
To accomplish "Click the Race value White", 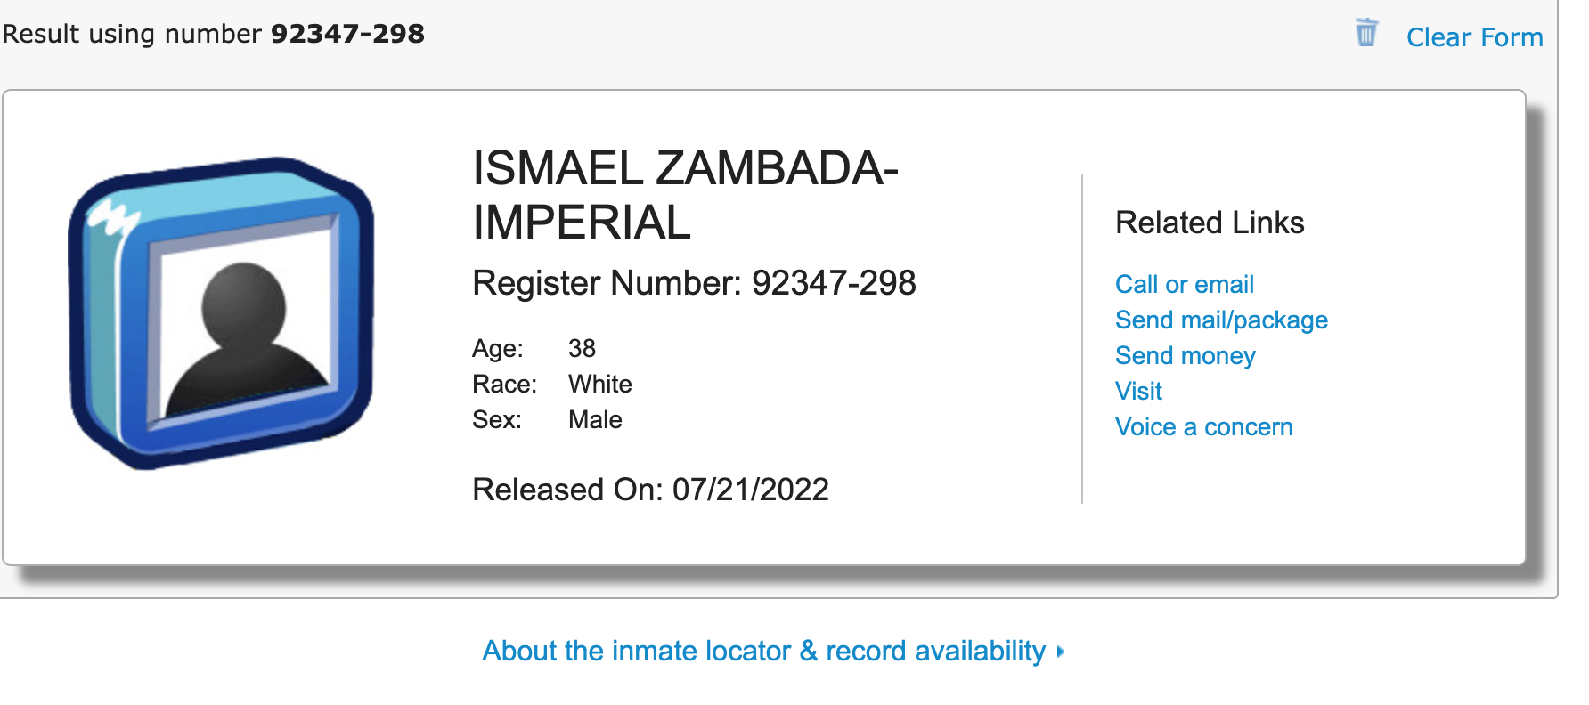I will 599,384.
